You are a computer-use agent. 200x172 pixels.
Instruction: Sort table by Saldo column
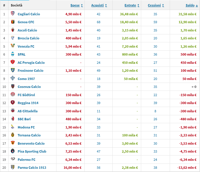[192, 5]
